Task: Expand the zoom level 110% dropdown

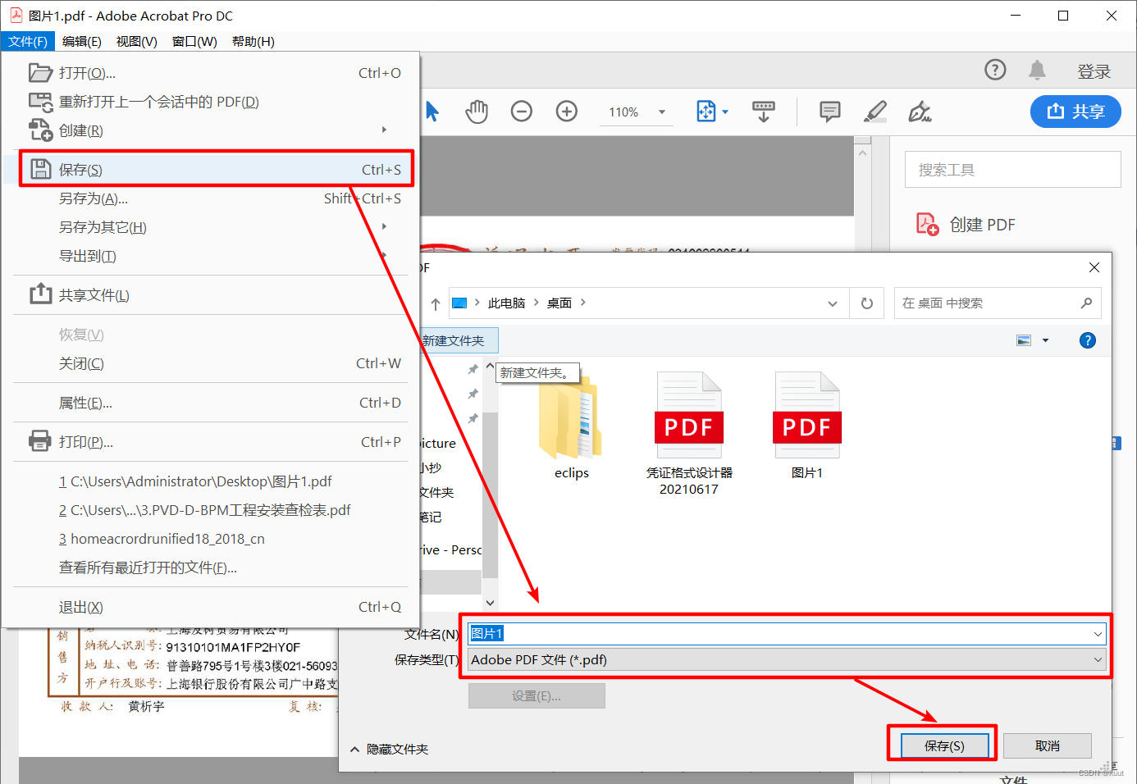Action: (x=662, y=112)
